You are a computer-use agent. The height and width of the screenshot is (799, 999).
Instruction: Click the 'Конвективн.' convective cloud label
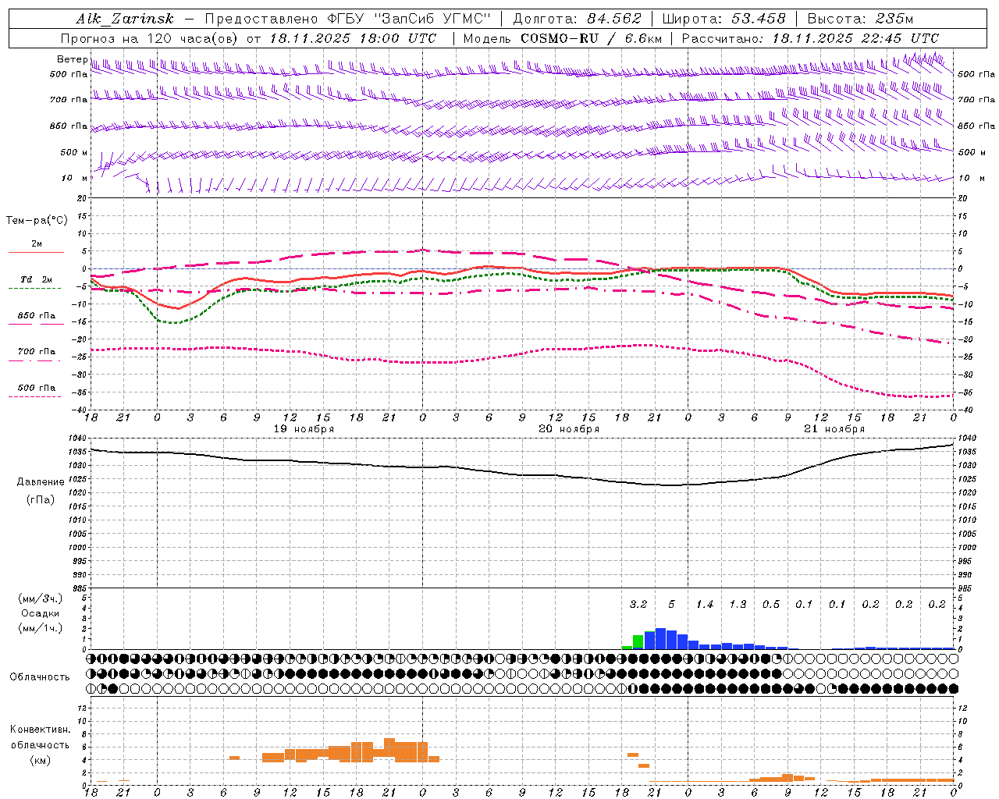tap(41, 730)
